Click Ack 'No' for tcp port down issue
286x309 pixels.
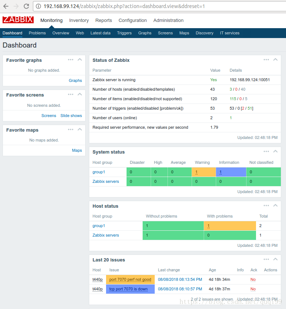coord(253,289)
